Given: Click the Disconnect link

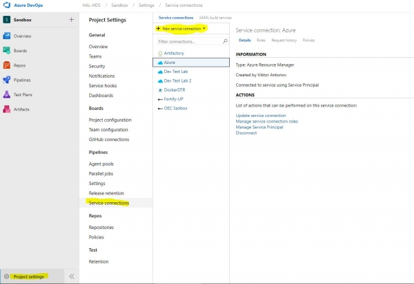Looking at the screenshot, I should (x=246, y=133).
